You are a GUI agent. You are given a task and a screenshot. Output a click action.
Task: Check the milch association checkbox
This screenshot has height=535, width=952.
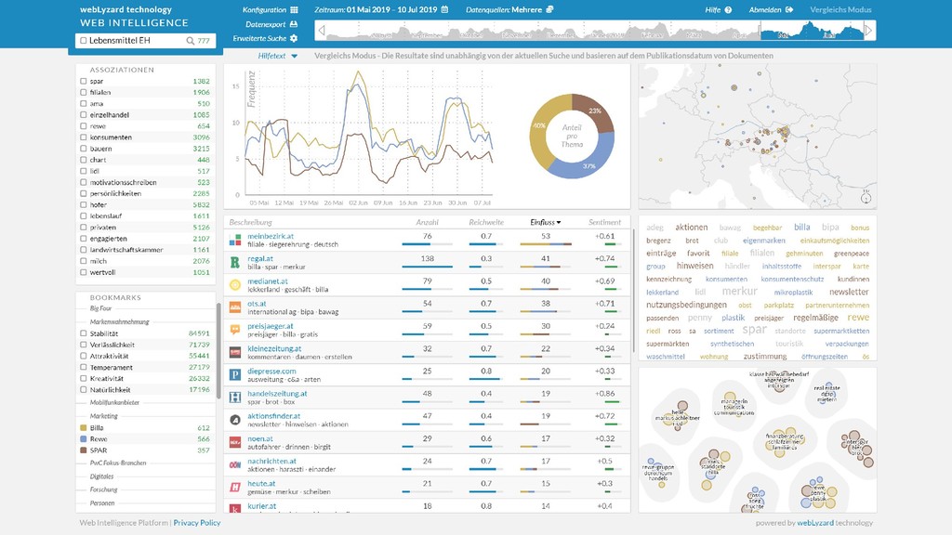pos(83,261)
